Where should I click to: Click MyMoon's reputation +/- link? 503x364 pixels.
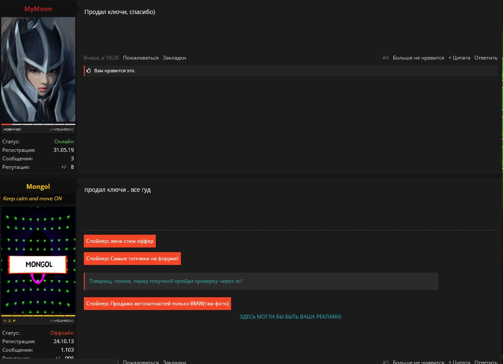[64, 167]
